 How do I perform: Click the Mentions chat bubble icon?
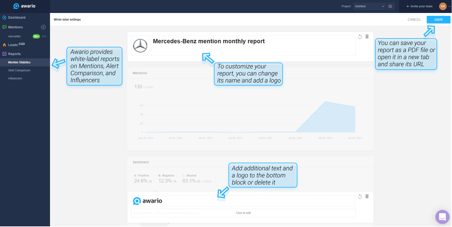coord(4,27)
